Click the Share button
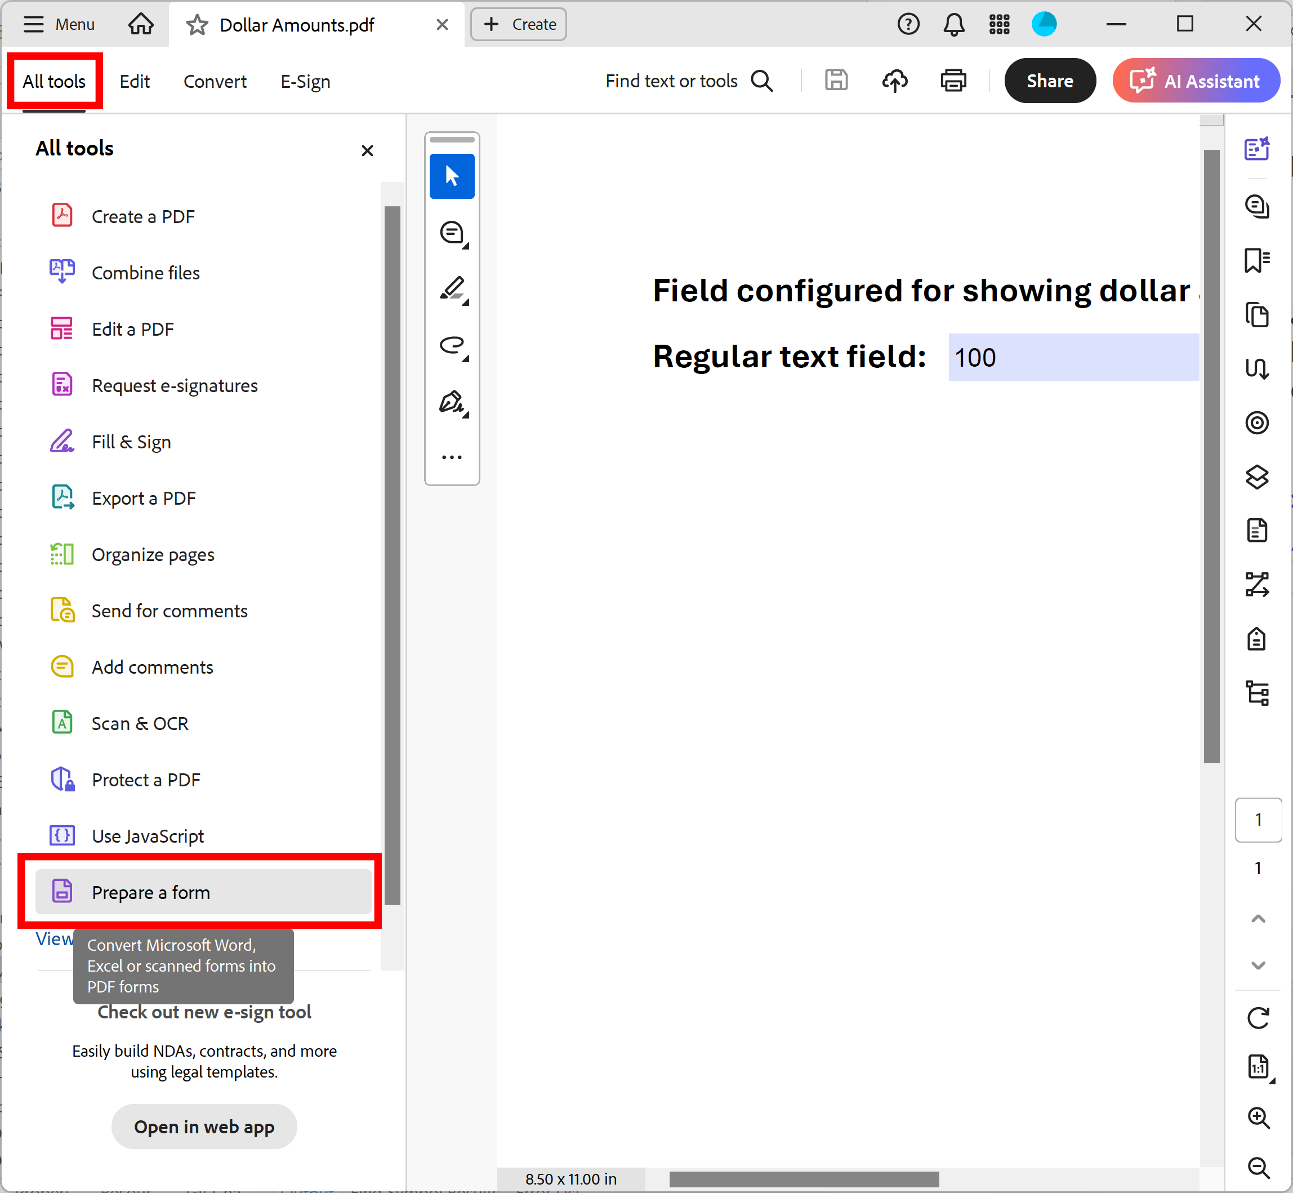The image size is (1293, 1193). point(1049,81)
